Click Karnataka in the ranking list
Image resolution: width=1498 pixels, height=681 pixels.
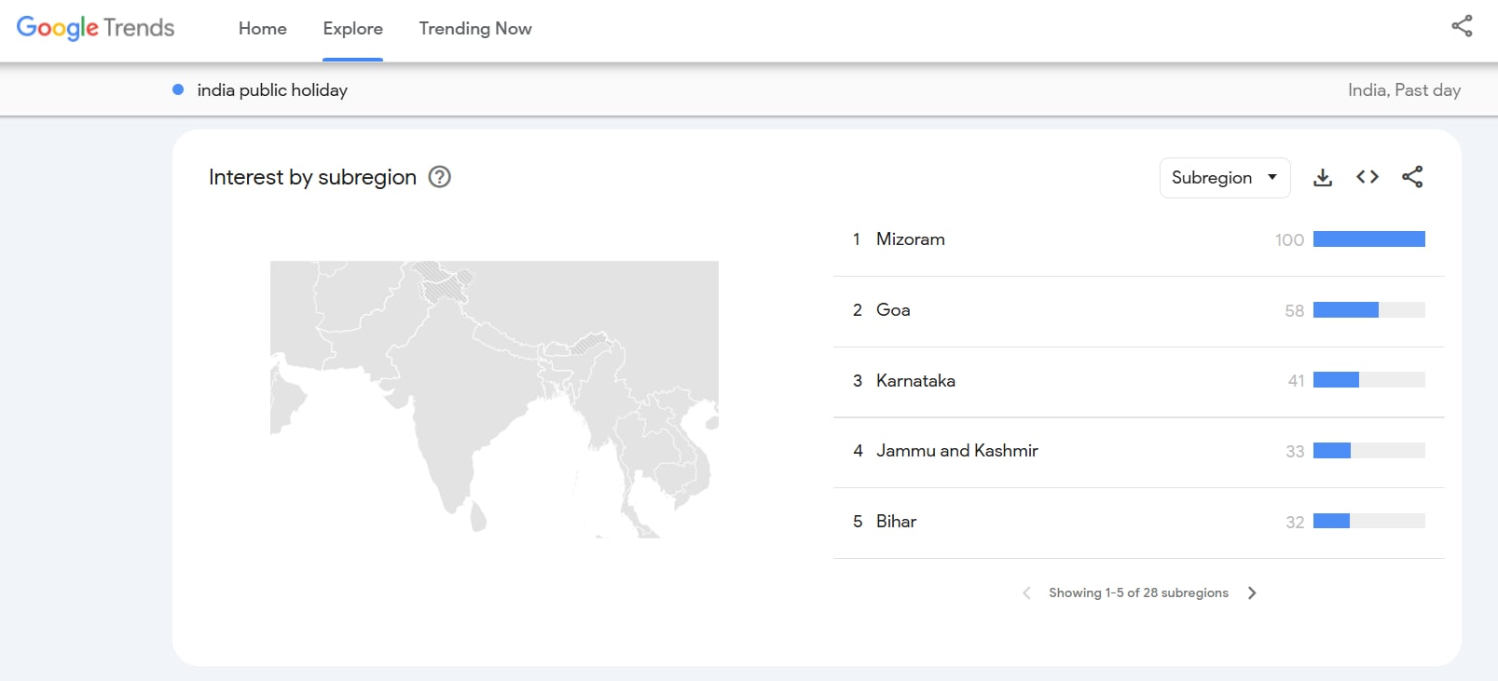point(915,381)
